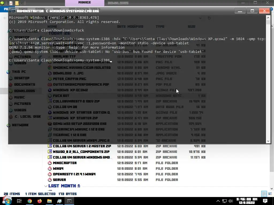Click the cmd window title bar text
Screen dimensions: 274x205
(58, 11)
